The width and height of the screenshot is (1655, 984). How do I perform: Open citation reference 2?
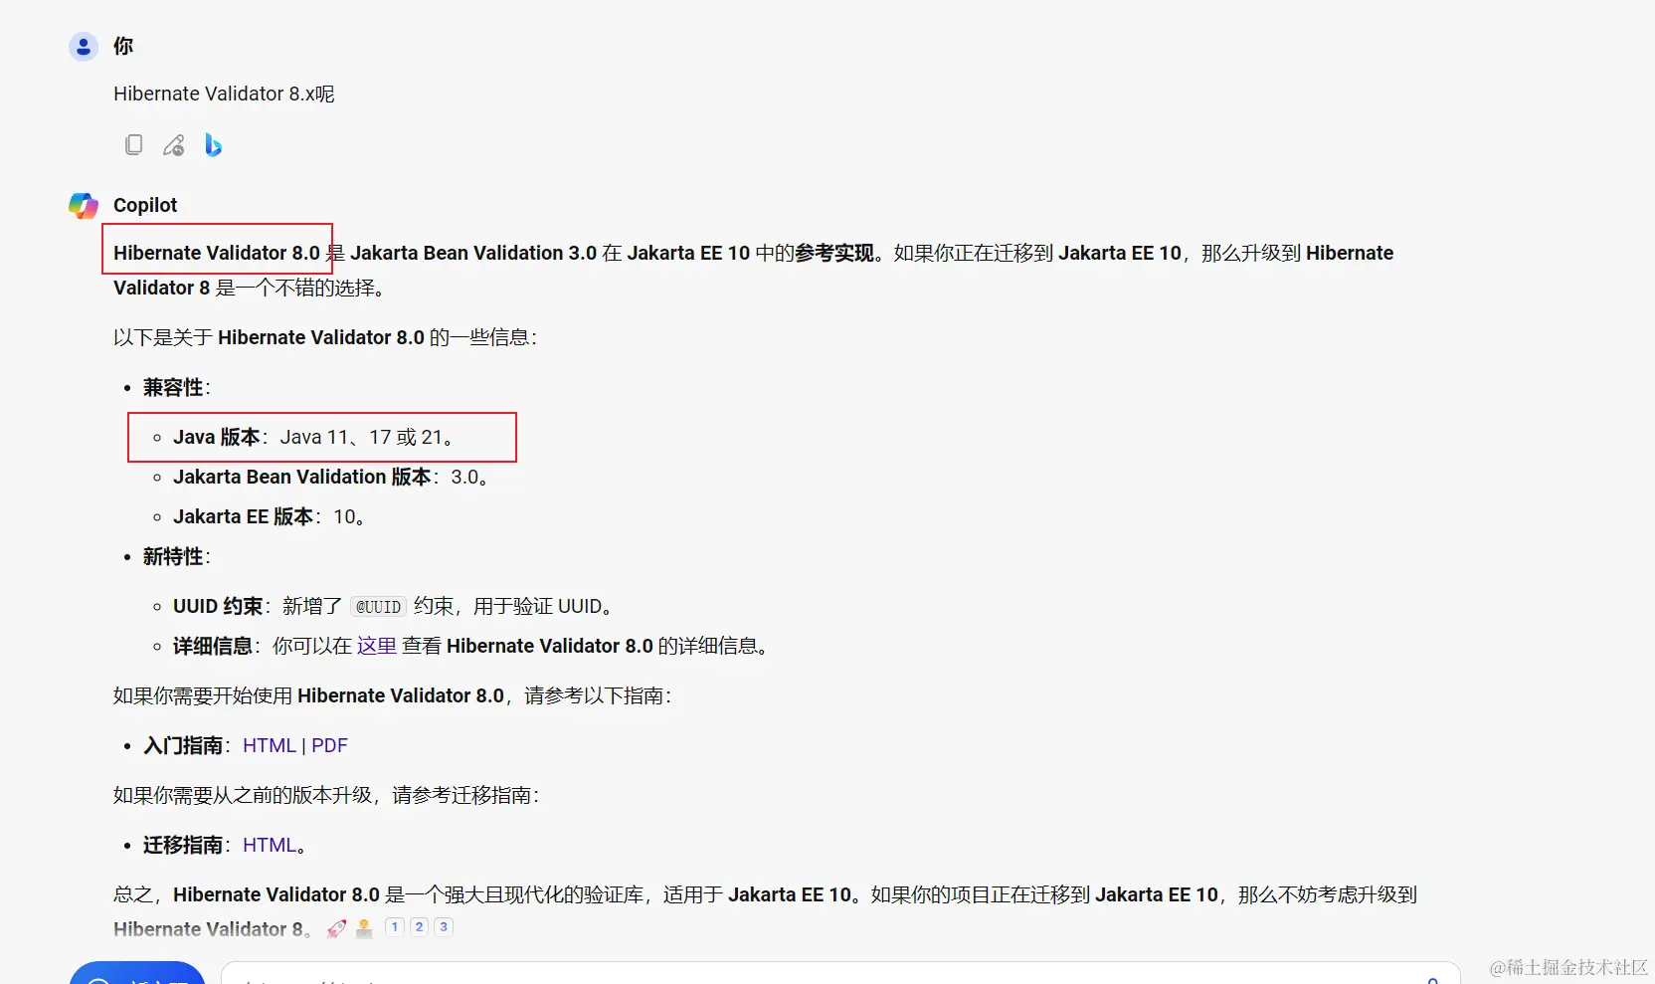click(x=420, y=927)
